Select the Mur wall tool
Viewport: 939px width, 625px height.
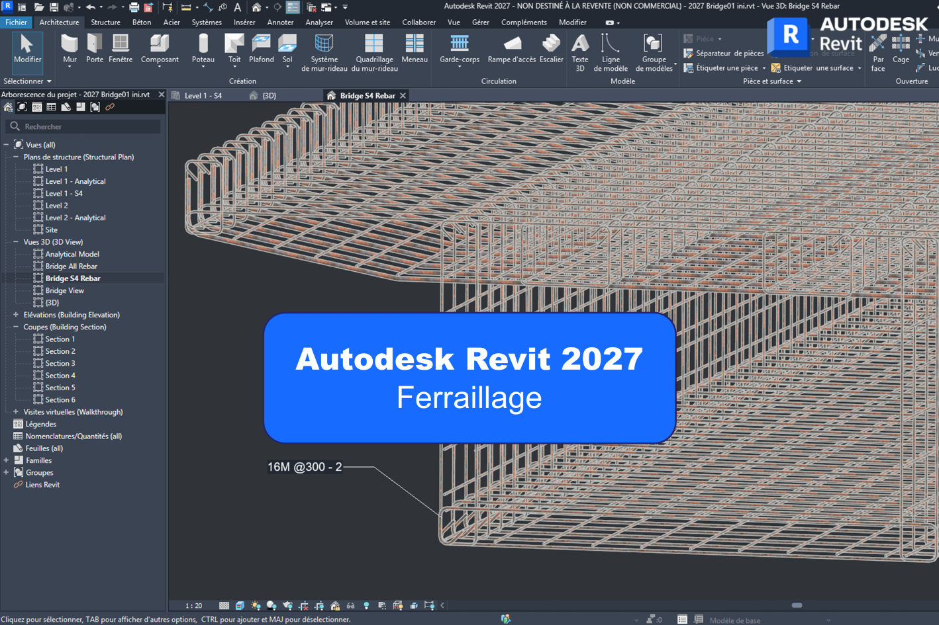[70, 50]
